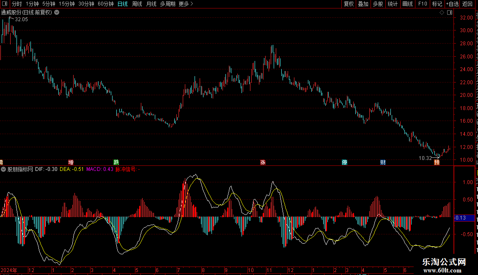
Task: Click the red 增 event marker
Action: [x=71, y=162]
